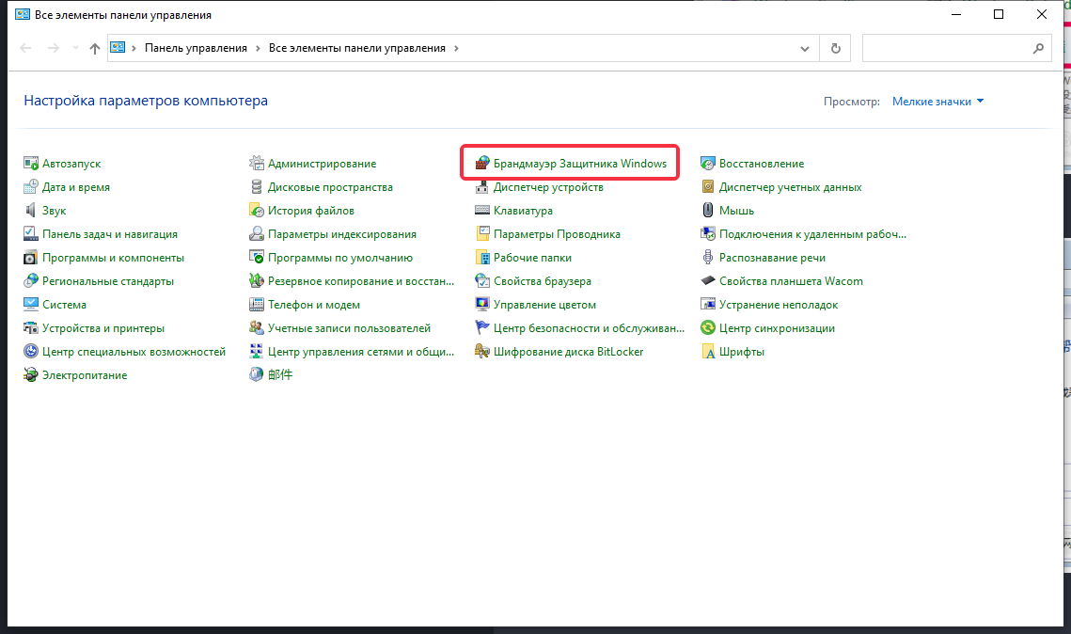Open Свойства планшета Wacom link
Image resolution: width=1071 pixels, height=634 pixels.
[x=791, y=281]
